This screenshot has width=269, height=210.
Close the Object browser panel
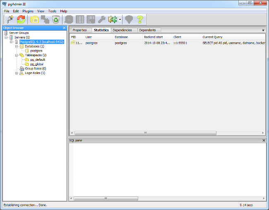(x=64, y=28)
